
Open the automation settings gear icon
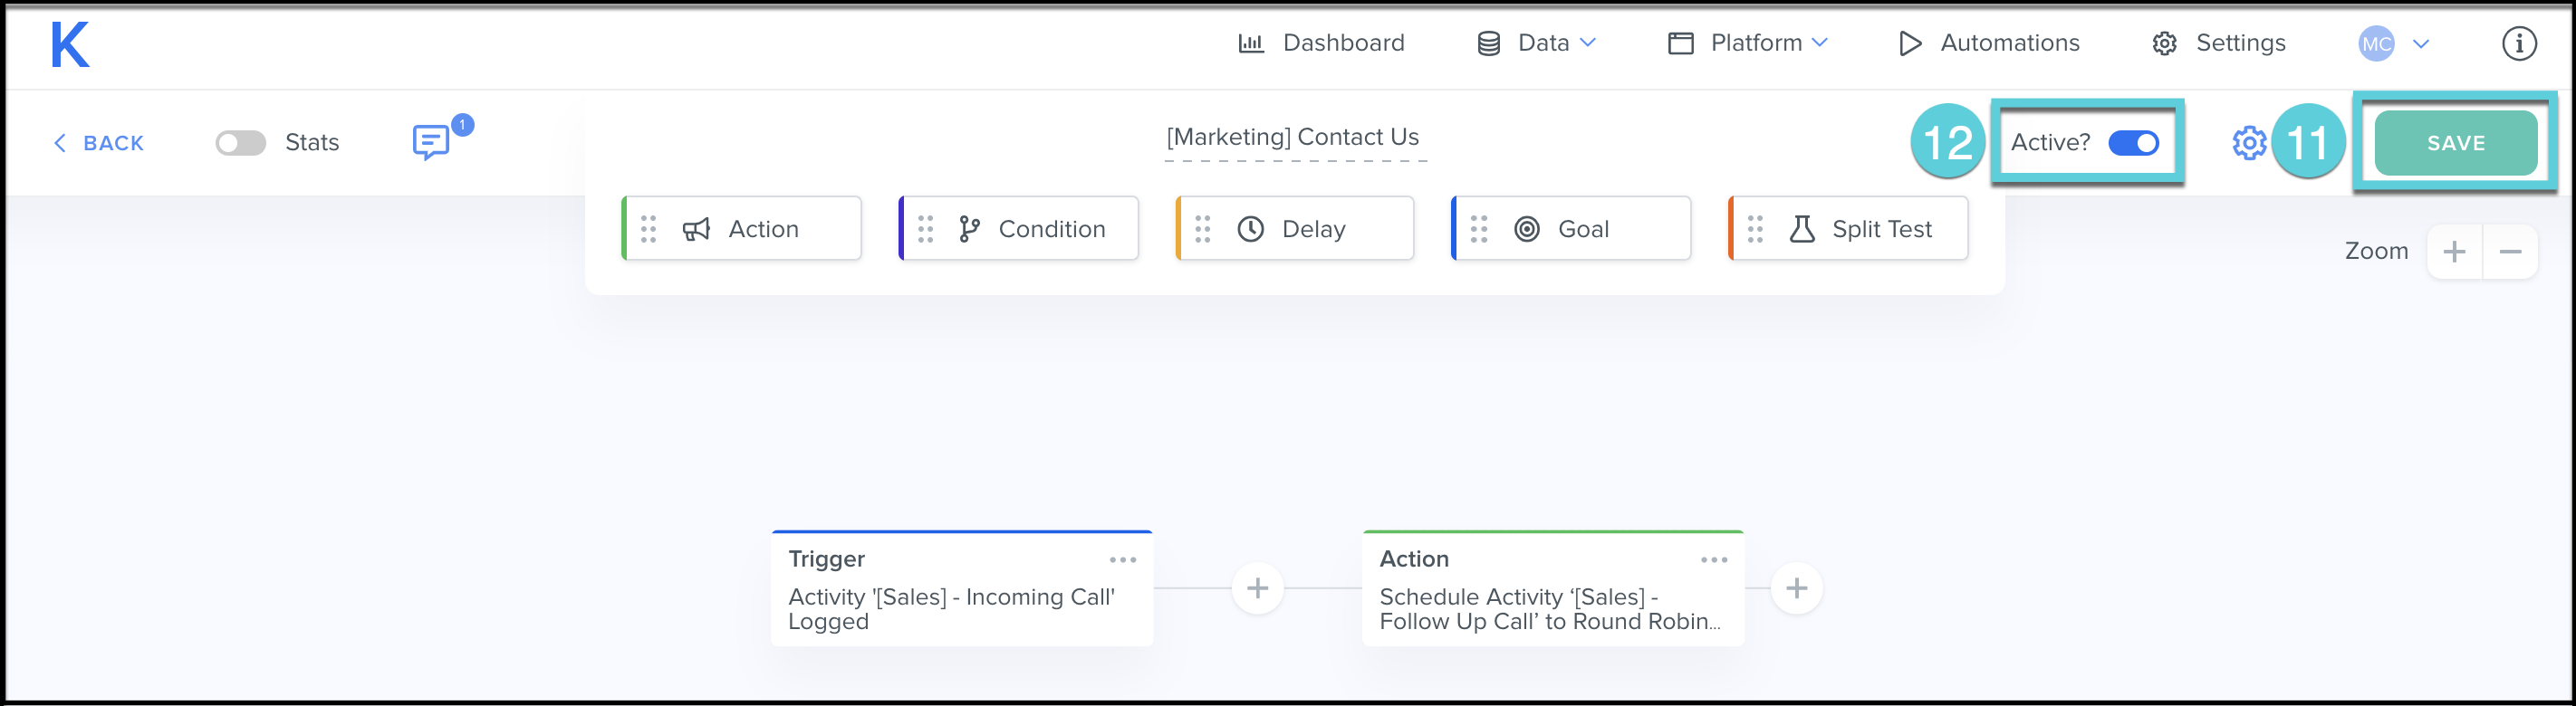tap(2248, 143)
